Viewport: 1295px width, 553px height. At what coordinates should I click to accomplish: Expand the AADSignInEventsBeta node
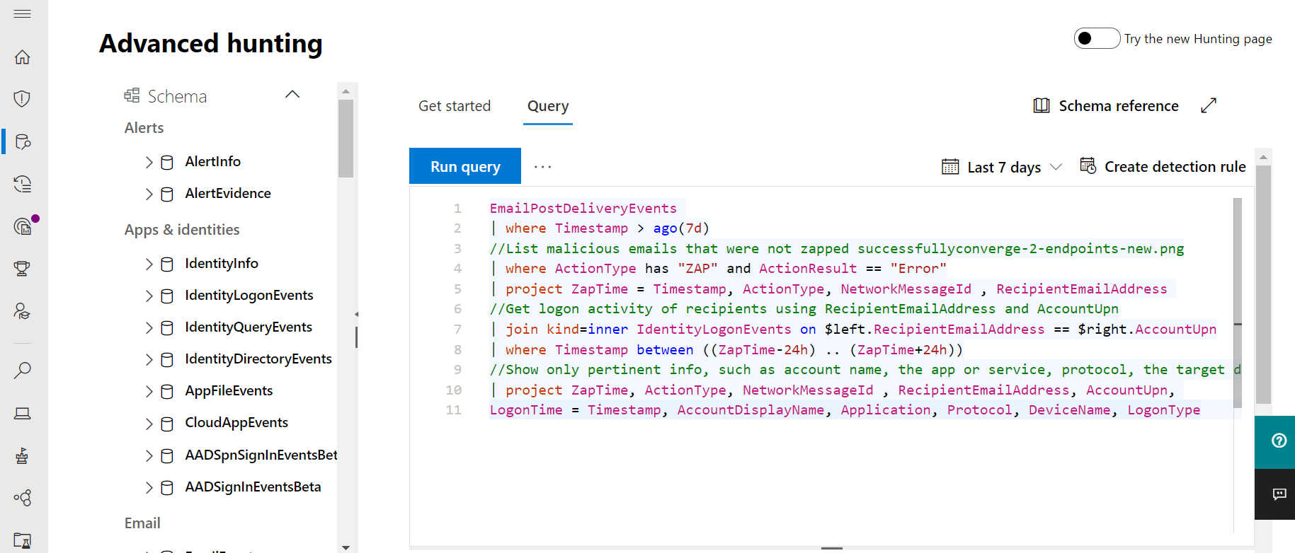[x=149, y=487]
